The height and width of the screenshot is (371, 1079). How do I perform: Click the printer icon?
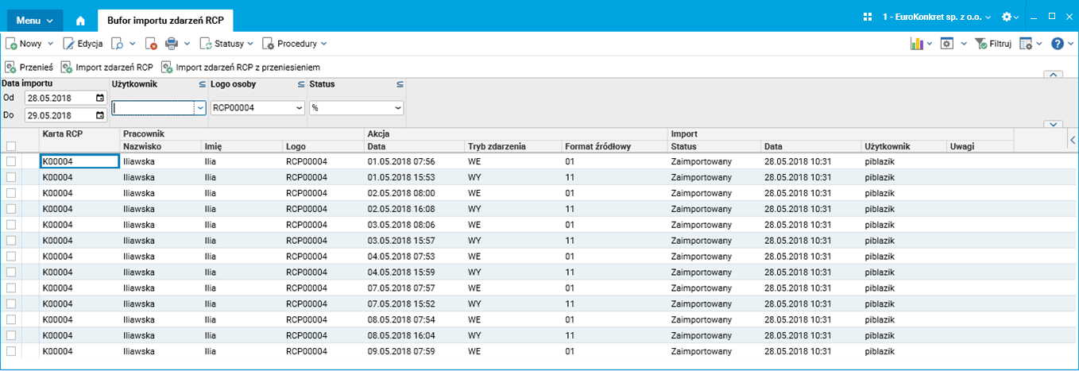[x=172, y=44]
